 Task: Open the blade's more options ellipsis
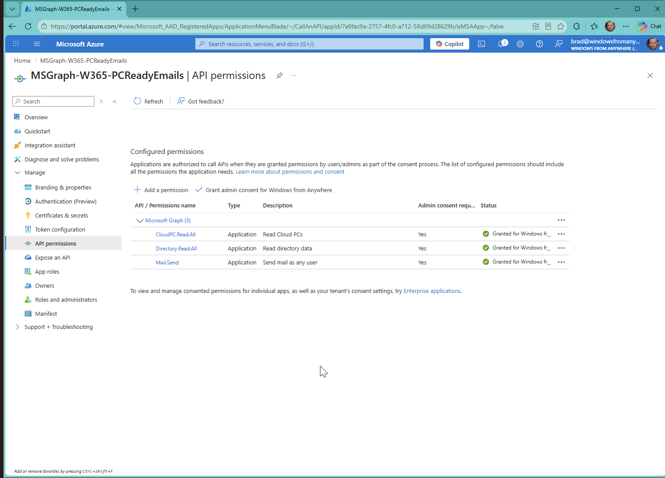[x=294, y=75]
